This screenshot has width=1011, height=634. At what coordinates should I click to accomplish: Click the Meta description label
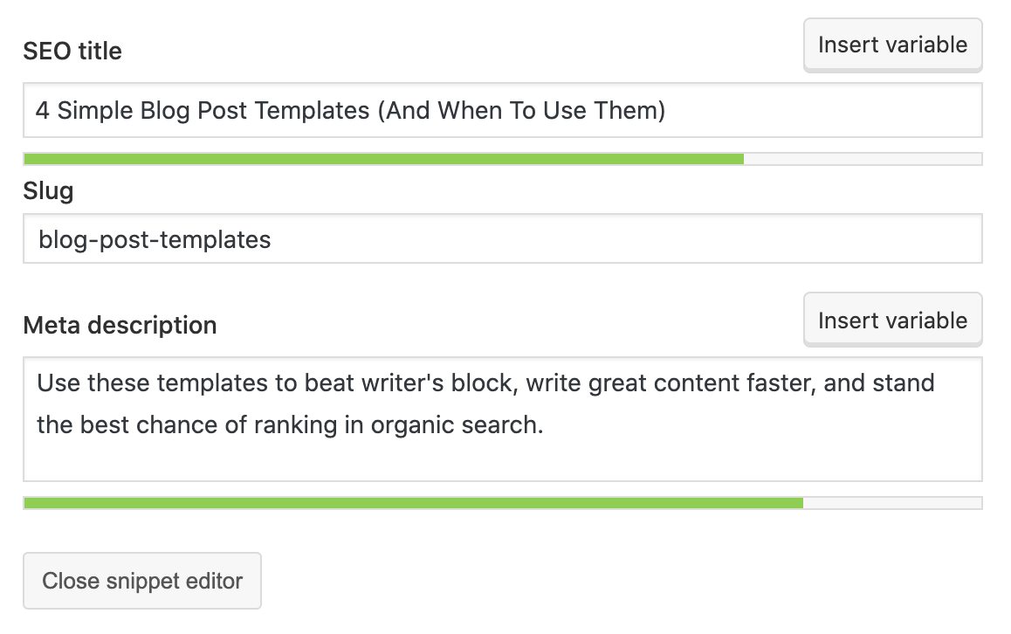click(x=120, y=325)
